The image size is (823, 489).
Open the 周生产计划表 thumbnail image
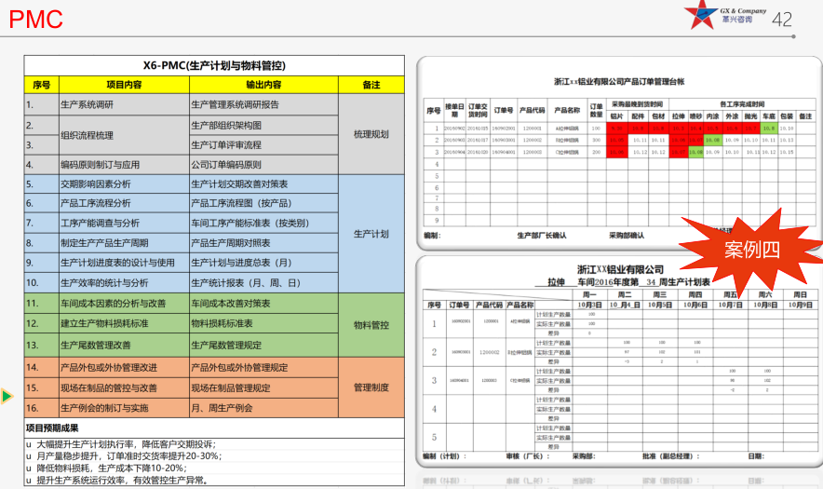(x=619, y=361)
